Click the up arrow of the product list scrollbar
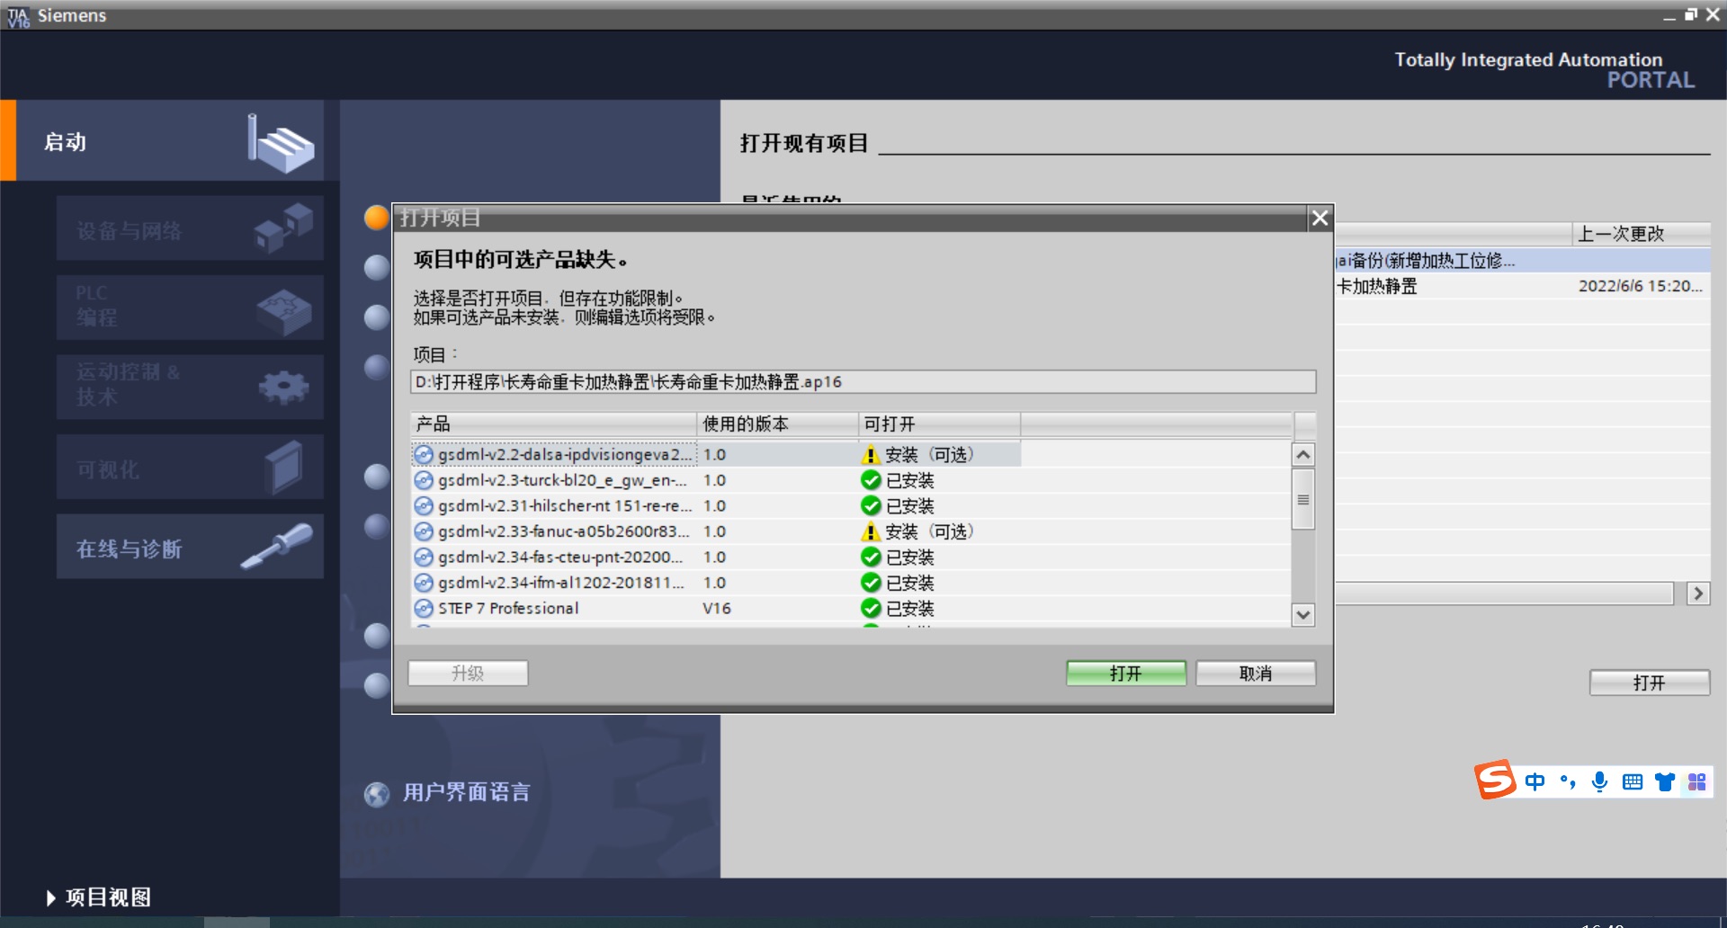Screen dimensions: 1727x928 click(x=1303, y=455)
